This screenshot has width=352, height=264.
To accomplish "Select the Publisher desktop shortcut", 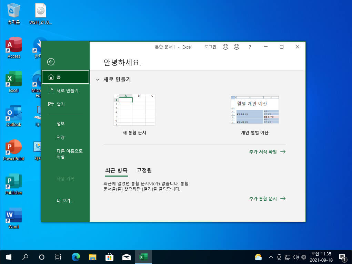I will (x=14, y=184).
